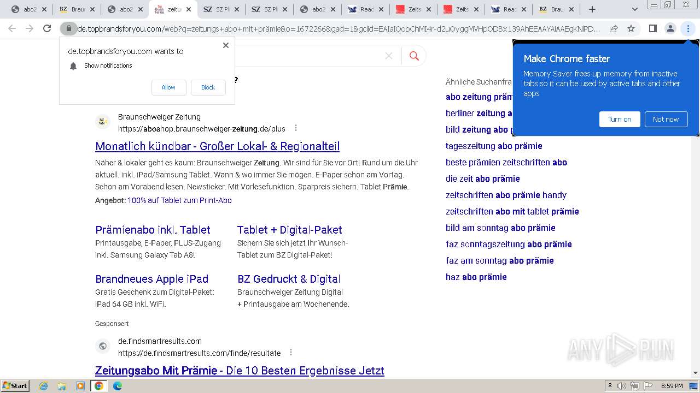Bookmark this tab with the star
Screen dimensions: 700x393
click(x=631, y=28)
